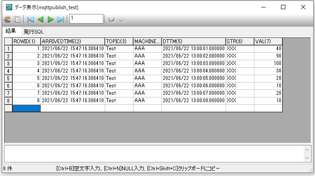Viewport: 315px width, 176px height.
Task: Go to previous page green arrow
Action: tap(41, 20)
